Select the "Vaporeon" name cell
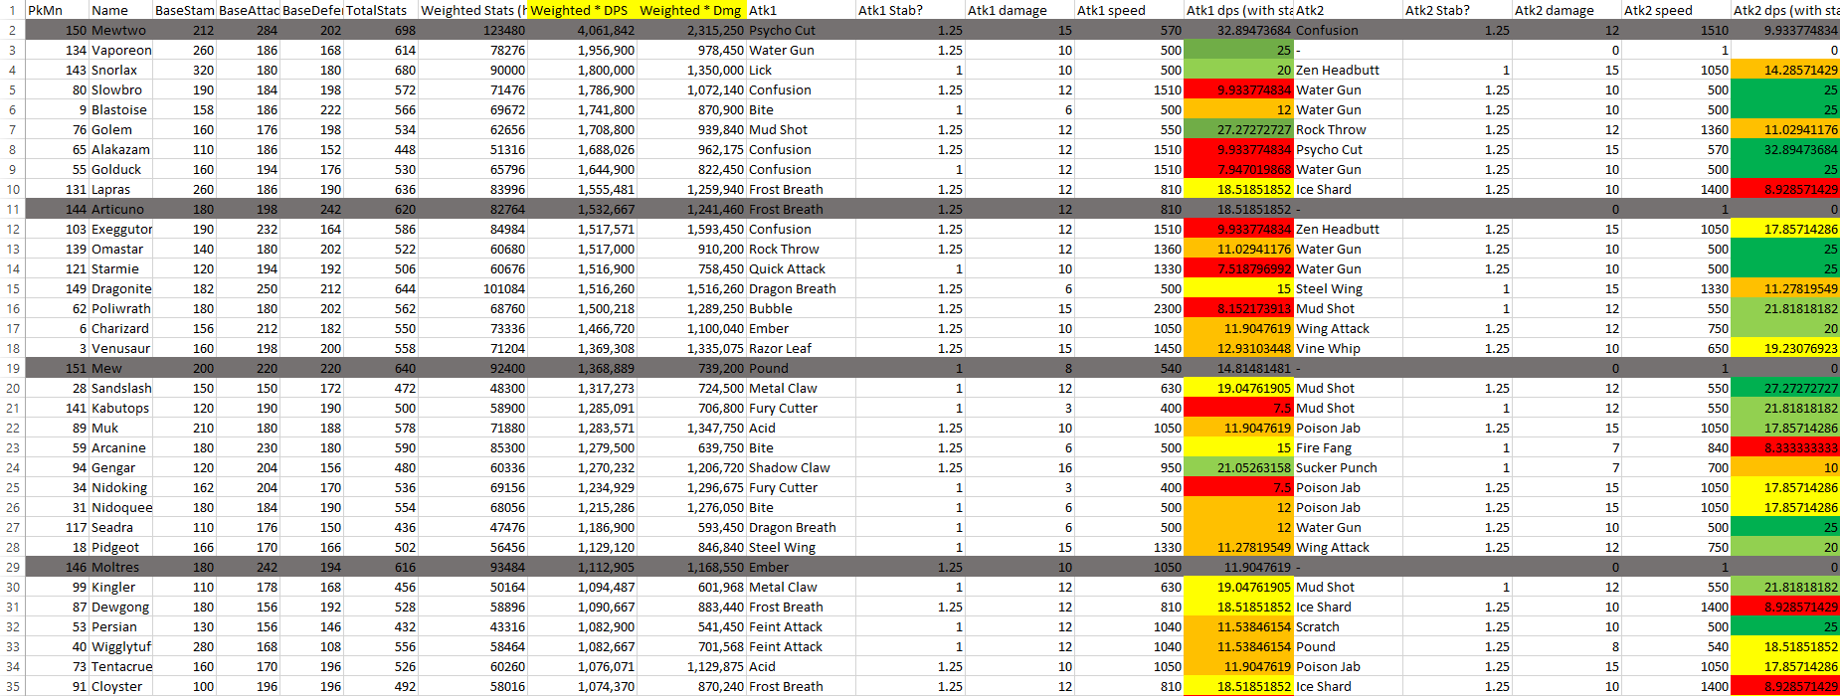Screen dimensions: 1840x696 (x=120, y=50)
